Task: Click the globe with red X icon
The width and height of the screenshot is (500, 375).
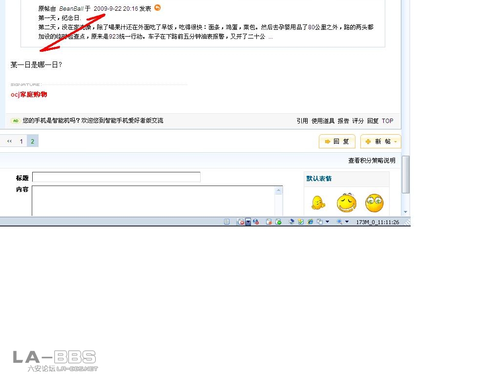Action: (x=255, y=222)
